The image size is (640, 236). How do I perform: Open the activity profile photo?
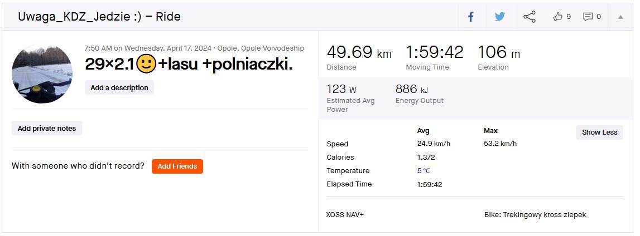[x=42, y=73]
